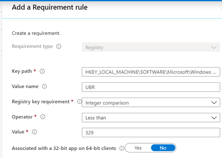Click info icon next to Key path

click(x=42, y=71)
